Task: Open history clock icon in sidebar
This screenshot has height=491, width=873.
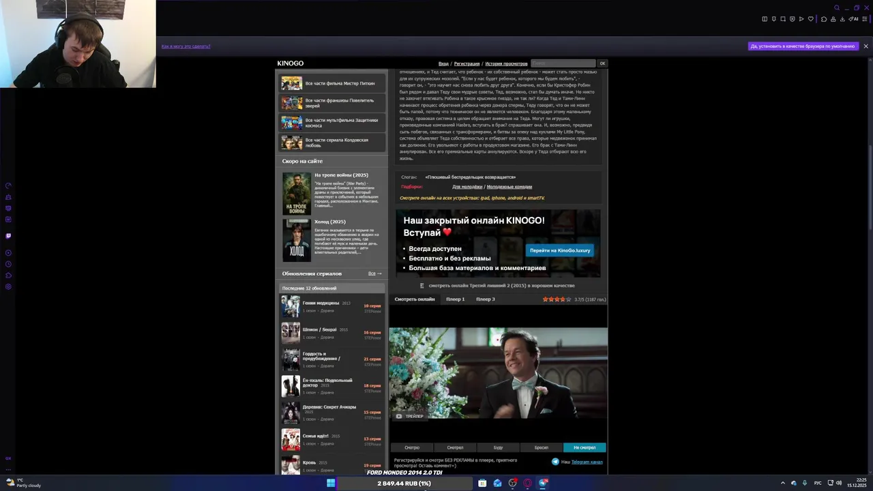Action: click(x=8, y=264)
